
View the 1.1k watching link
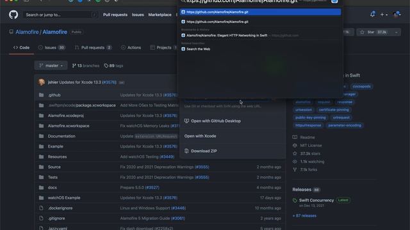pos(309,162)
